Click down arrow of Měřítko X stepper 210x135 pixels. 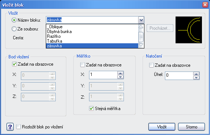[121, 77]
